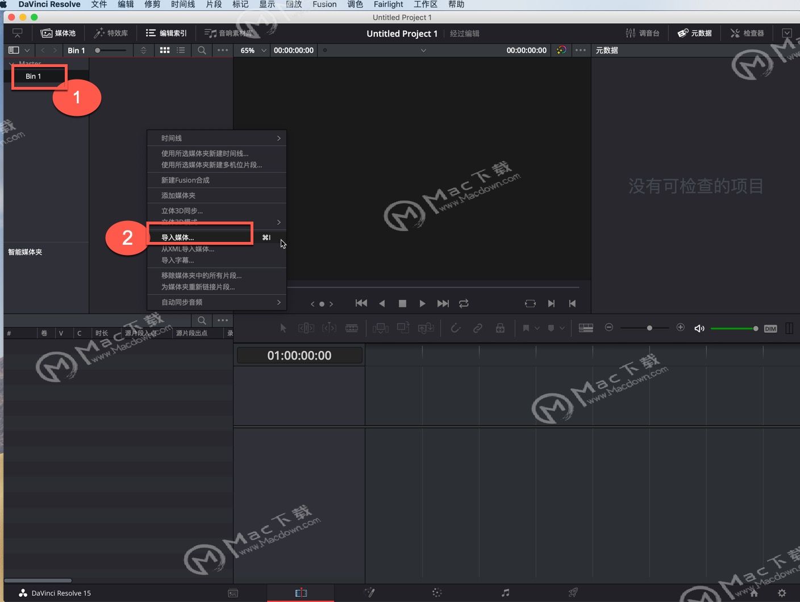Toggle the 元数据 metadata panel
This screenshot has width=800, height=602.
[x=694, y=33]
